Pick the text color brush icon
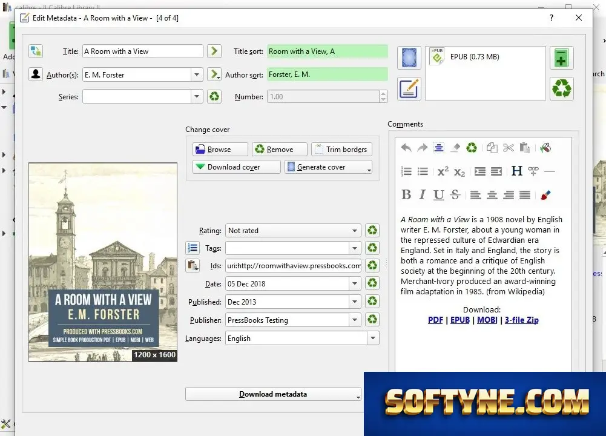Screen dimensions: 606x436 tap(545, 195)
